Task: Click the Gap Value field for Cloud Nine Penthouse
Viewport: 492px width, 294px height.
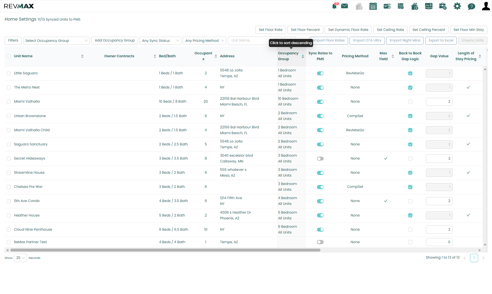Action: tap(439, 230)
